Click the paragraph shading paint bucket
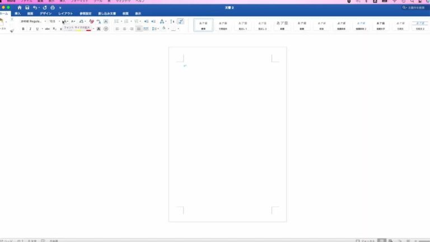 (164, 29)
